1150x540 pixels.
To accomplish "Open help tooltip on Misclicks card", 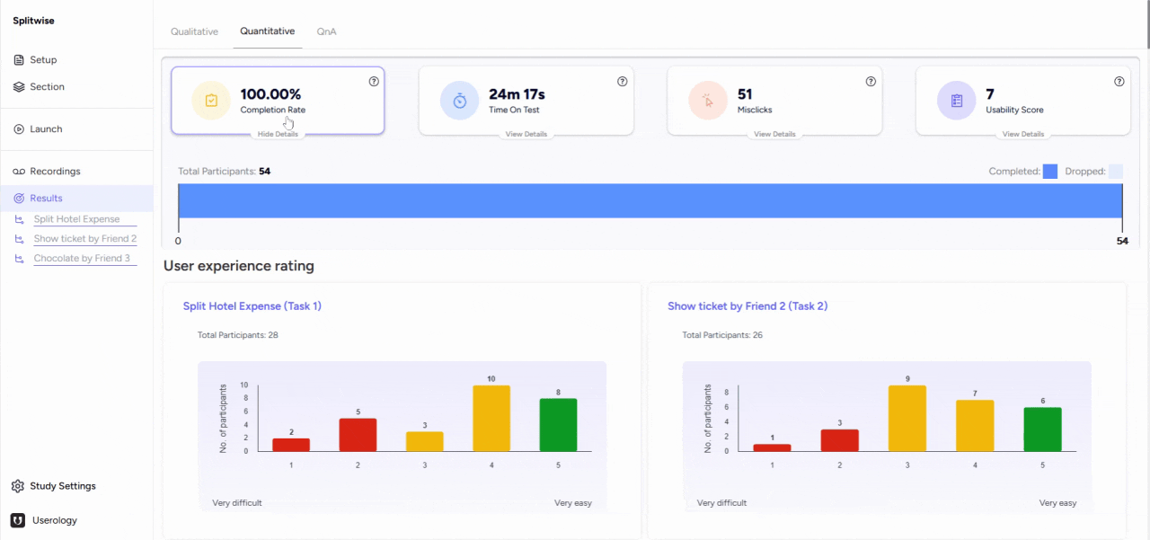I will pos(871,82).
